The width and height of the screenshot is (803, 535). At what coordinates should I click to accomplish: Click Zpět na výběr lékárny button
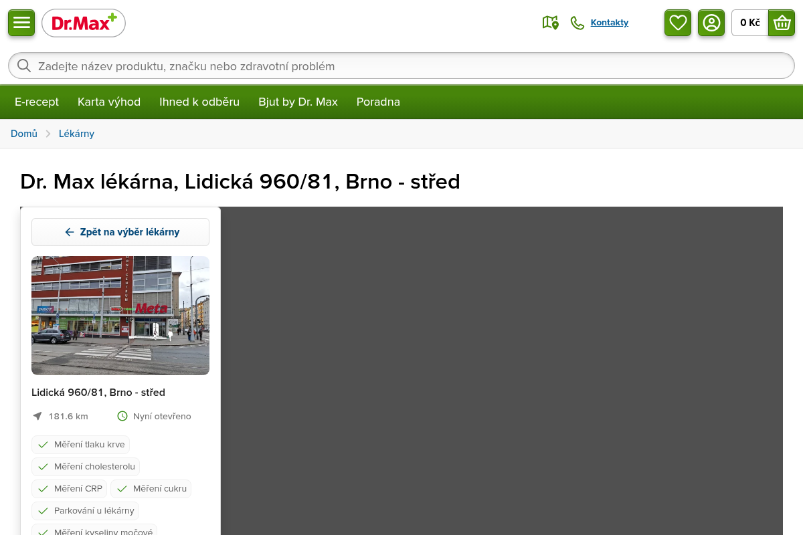tap(120, 232)
